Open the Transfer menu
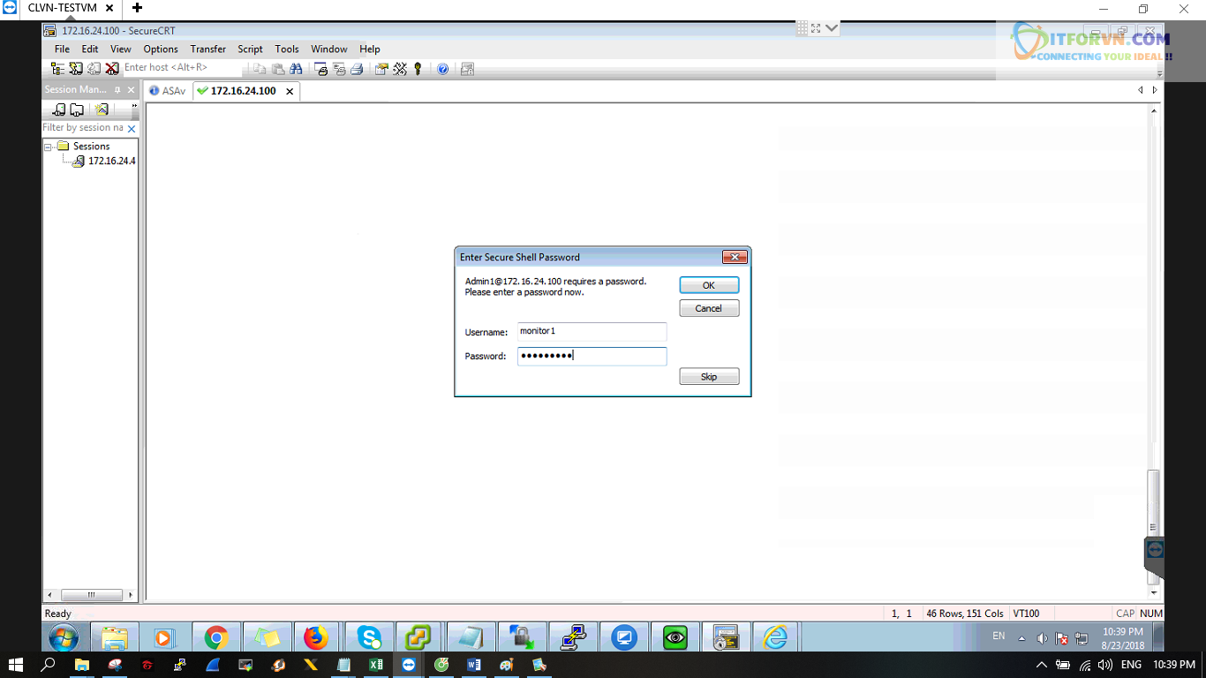This screenshot has width=1206, height=678. click(207, 49)
